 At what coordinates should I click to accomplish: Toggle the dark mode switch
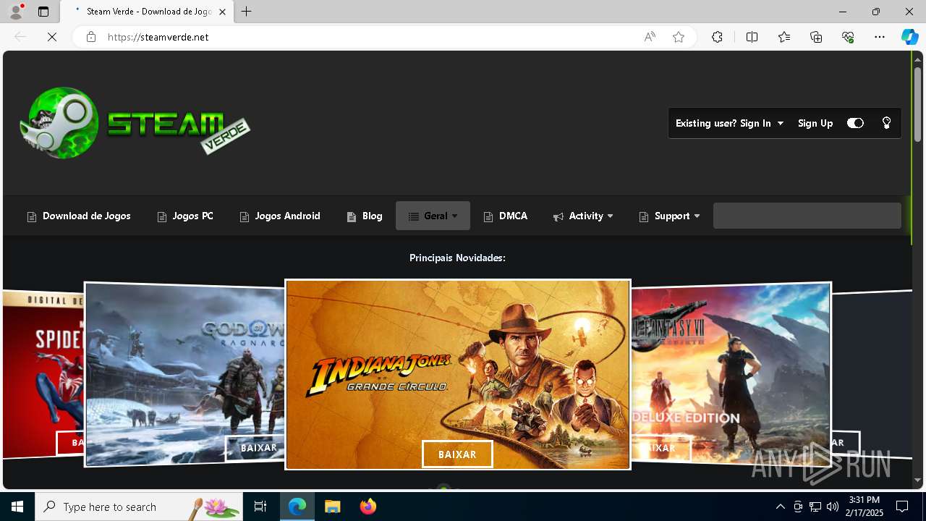tap(855, 123)
